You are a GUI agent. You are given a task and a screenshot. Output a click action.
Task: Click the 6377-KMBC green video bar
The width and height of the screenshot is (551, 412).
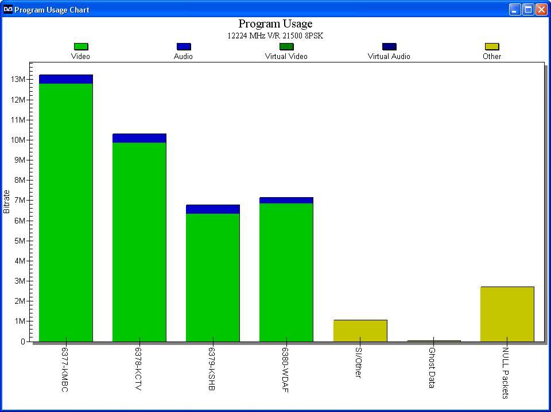coord(66,212)
